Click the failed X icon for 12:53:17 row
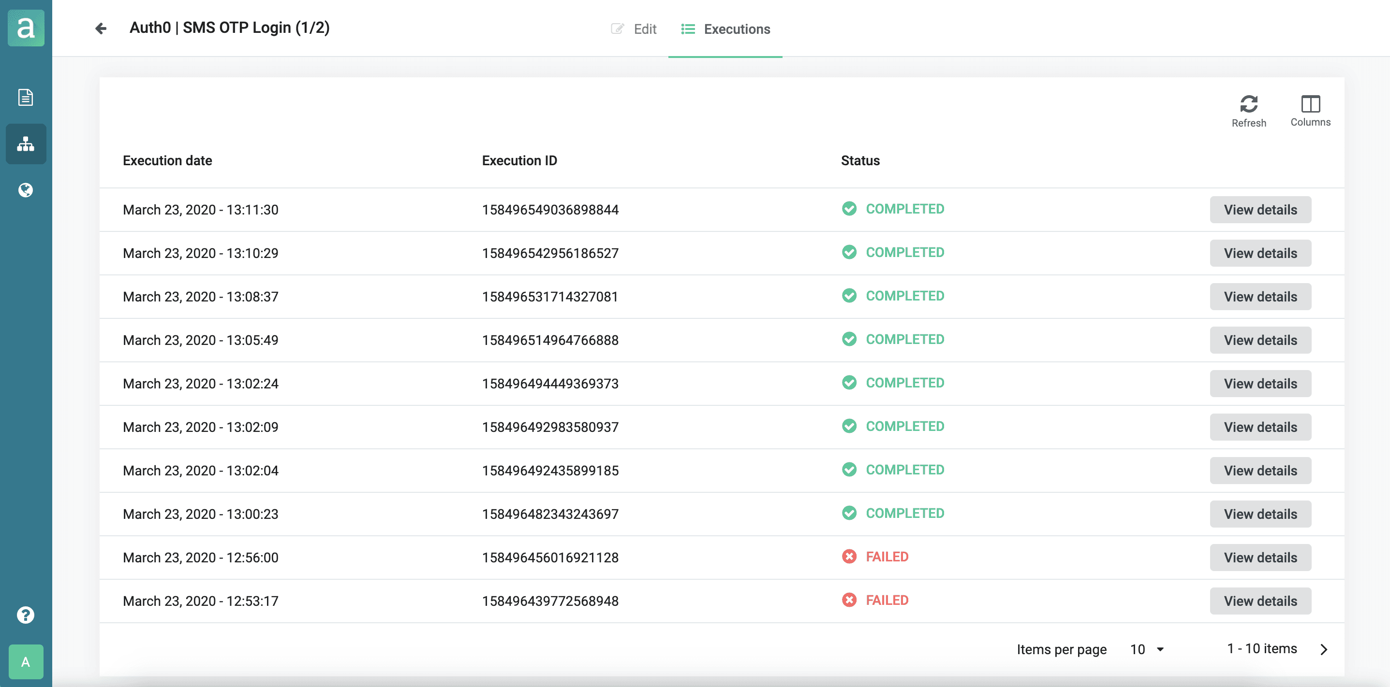 click(849, 600)
